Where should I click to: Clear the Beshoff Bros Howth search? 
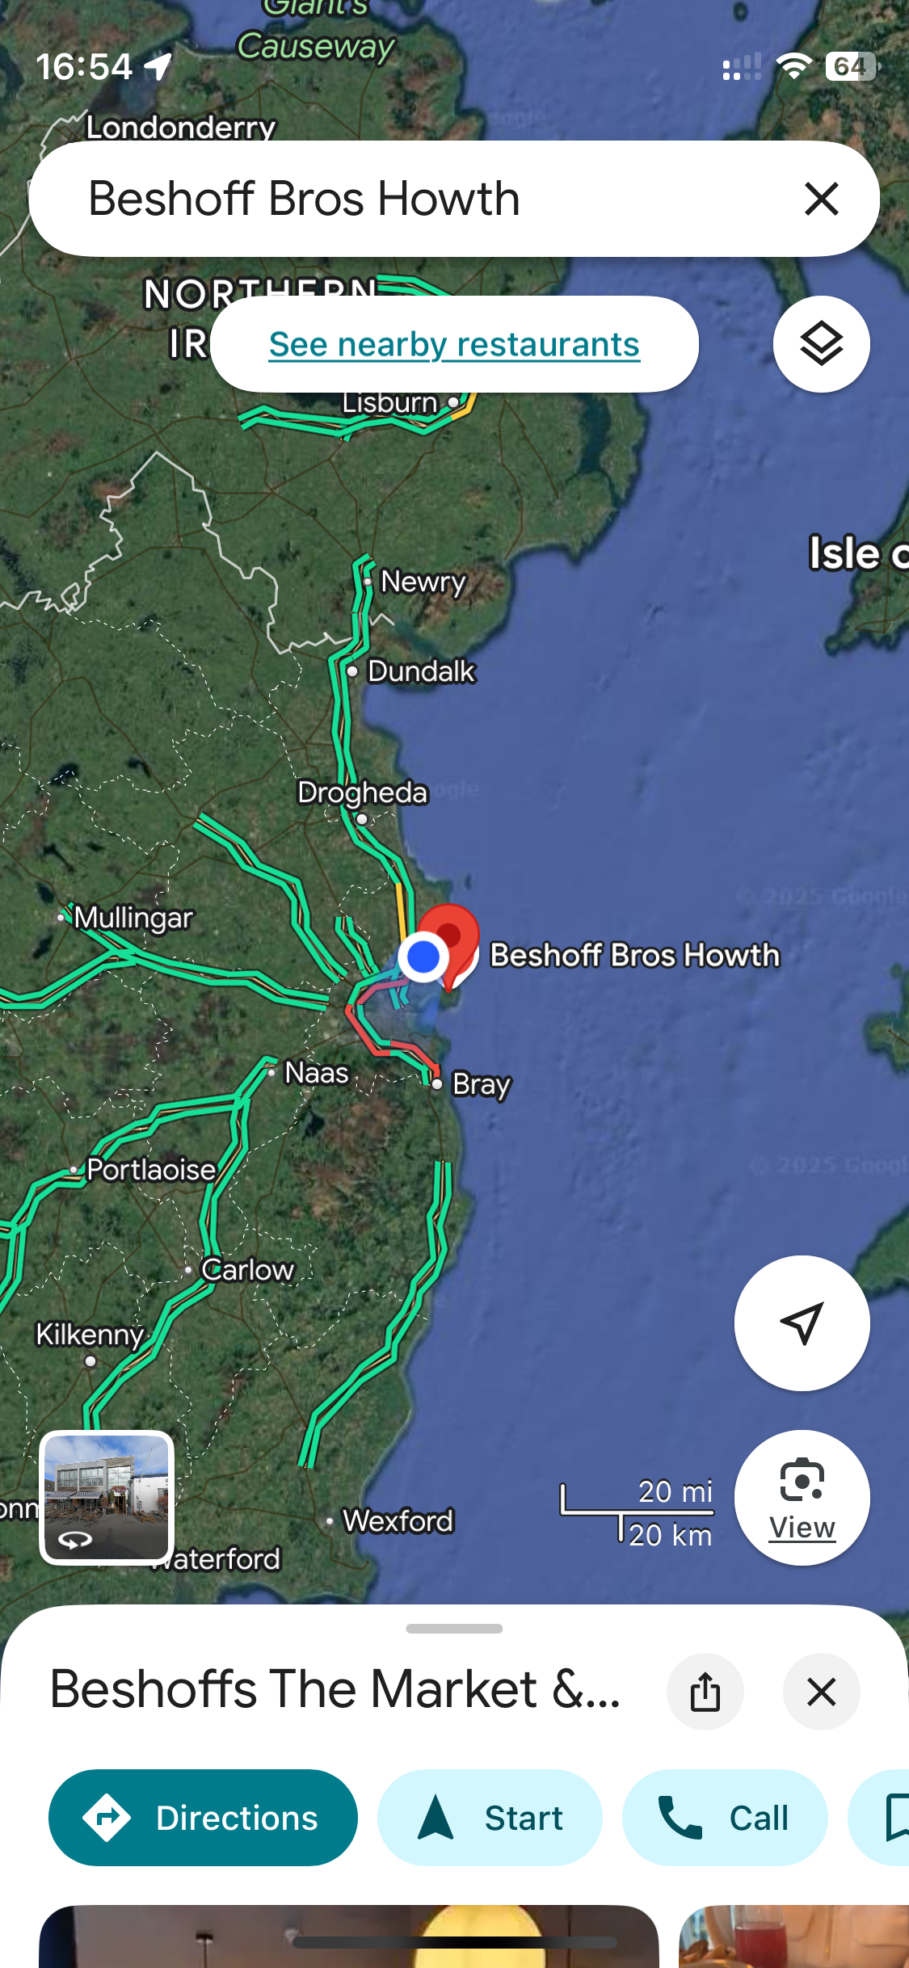pyautogui.click(x=821, y=199)
